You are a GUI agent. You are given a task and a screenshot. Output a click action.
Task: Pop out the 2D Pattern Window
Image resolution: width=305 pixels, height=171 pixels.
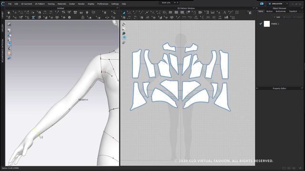point(254,9)
